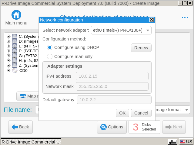Click the E: drive disk icon
This screenshot has height=145, width=194.
click(x=15, y=46)
